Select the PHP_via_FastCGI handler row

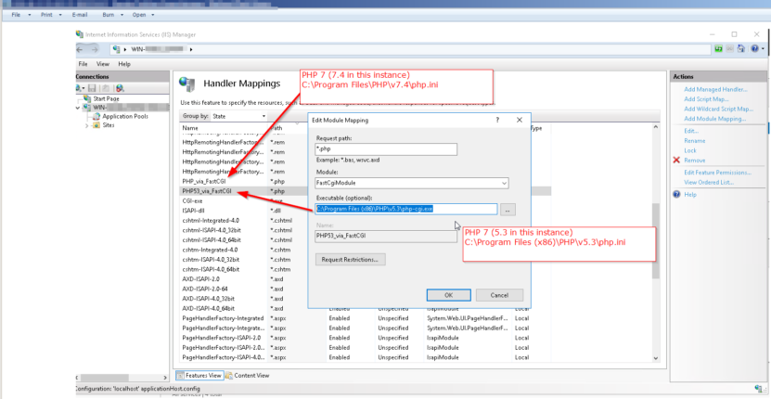coord(205,182)
